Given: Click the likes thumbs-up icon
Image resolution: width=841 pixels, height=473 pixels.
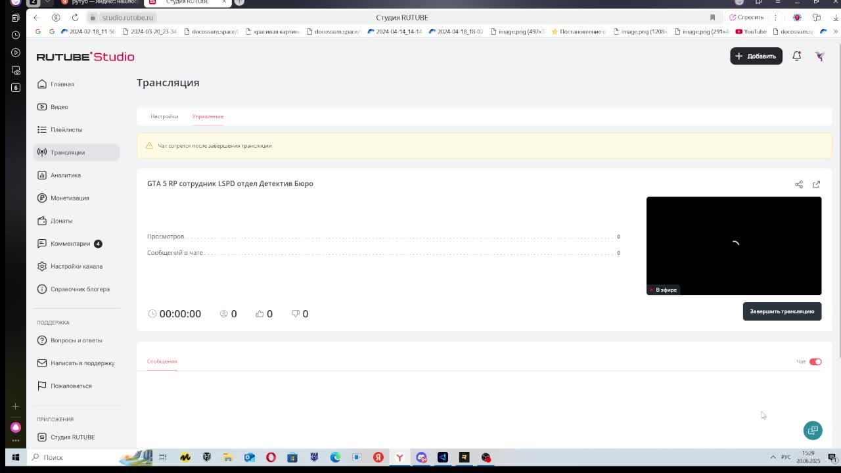Looking at the screenshot, I should click(x=260, y=314).
